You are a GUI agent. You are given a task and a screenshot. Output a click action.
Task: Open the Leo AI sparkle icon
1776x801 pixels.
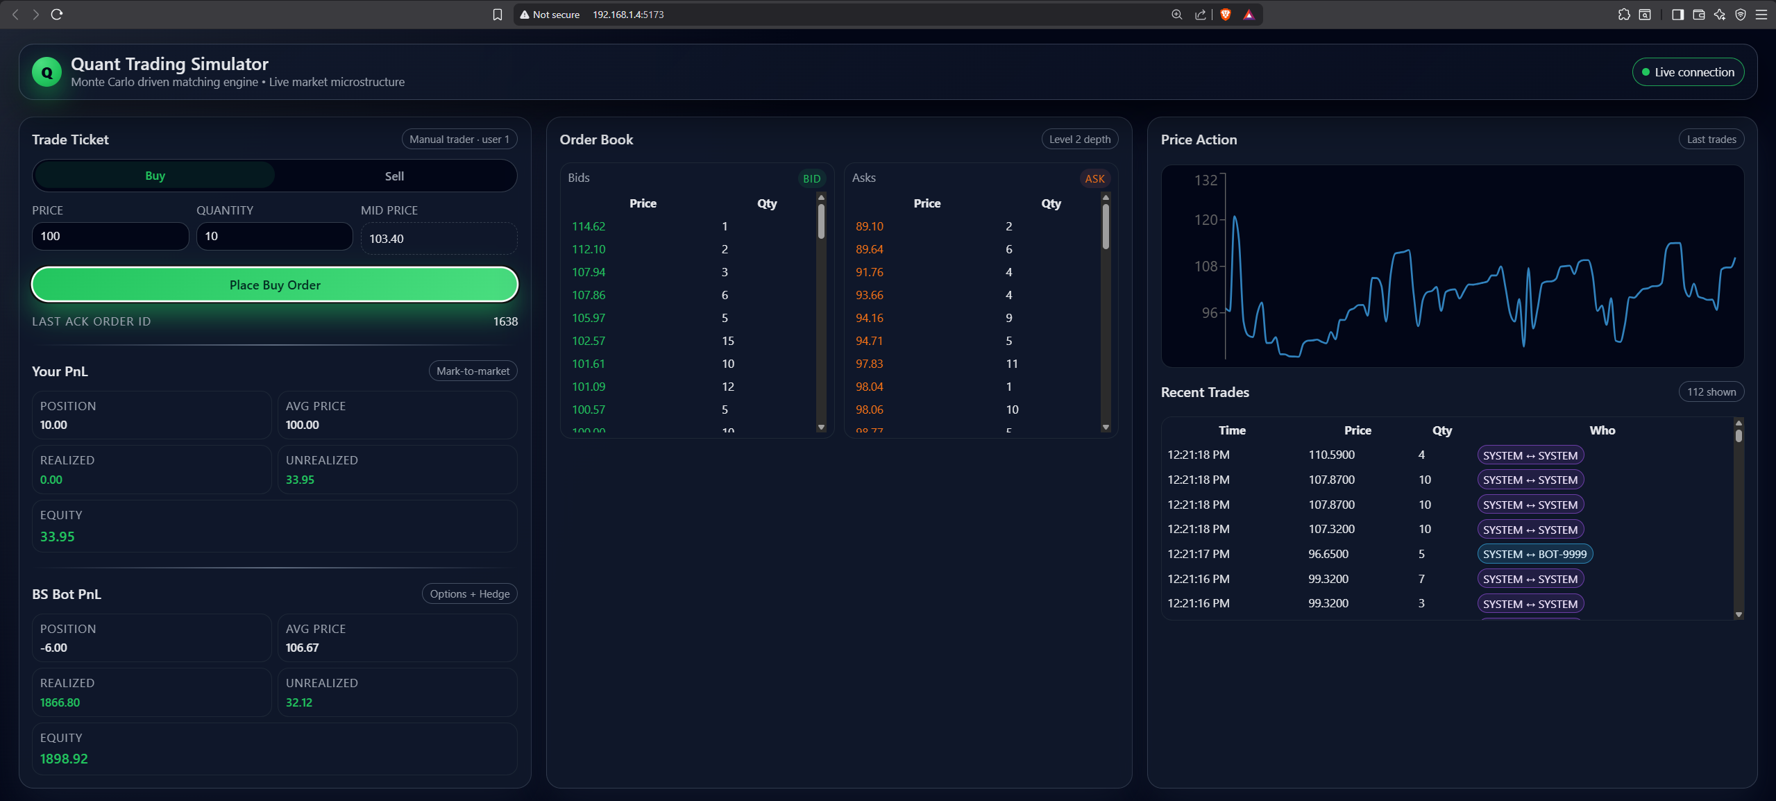[1720, 15]
